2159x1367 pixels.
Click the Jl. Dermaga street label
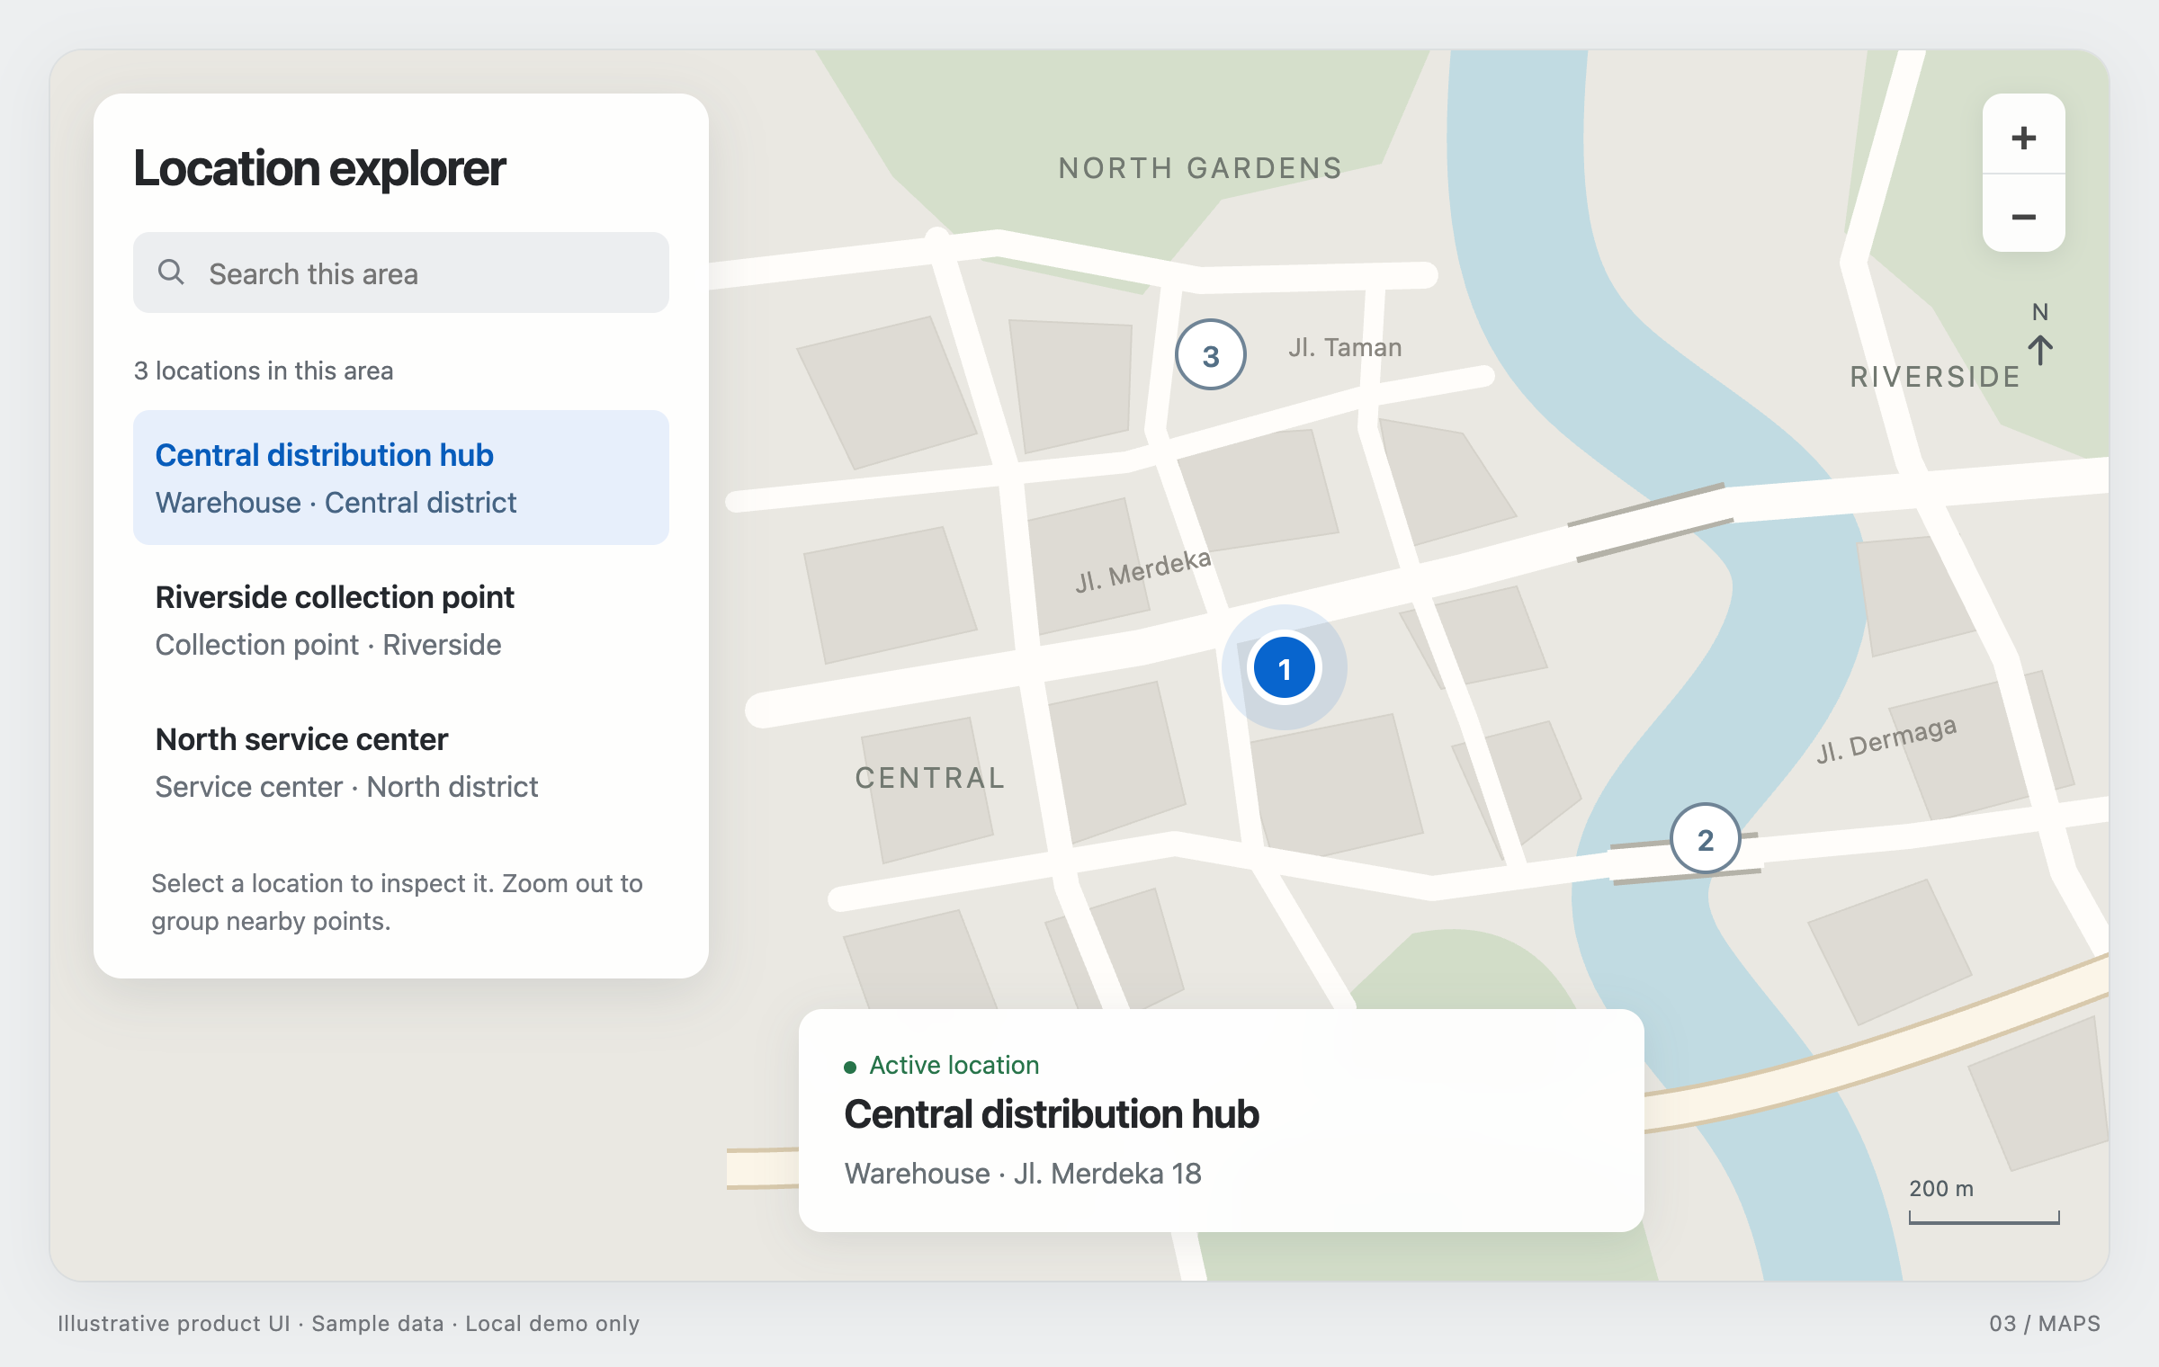point(1886,739)
